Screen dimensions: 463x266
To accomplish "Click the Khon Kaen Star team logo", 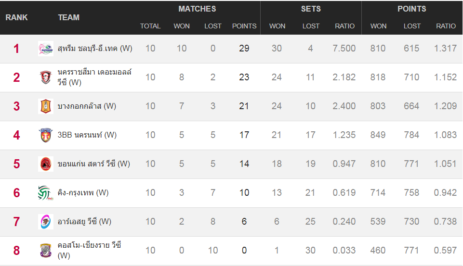I will [45, 164].
